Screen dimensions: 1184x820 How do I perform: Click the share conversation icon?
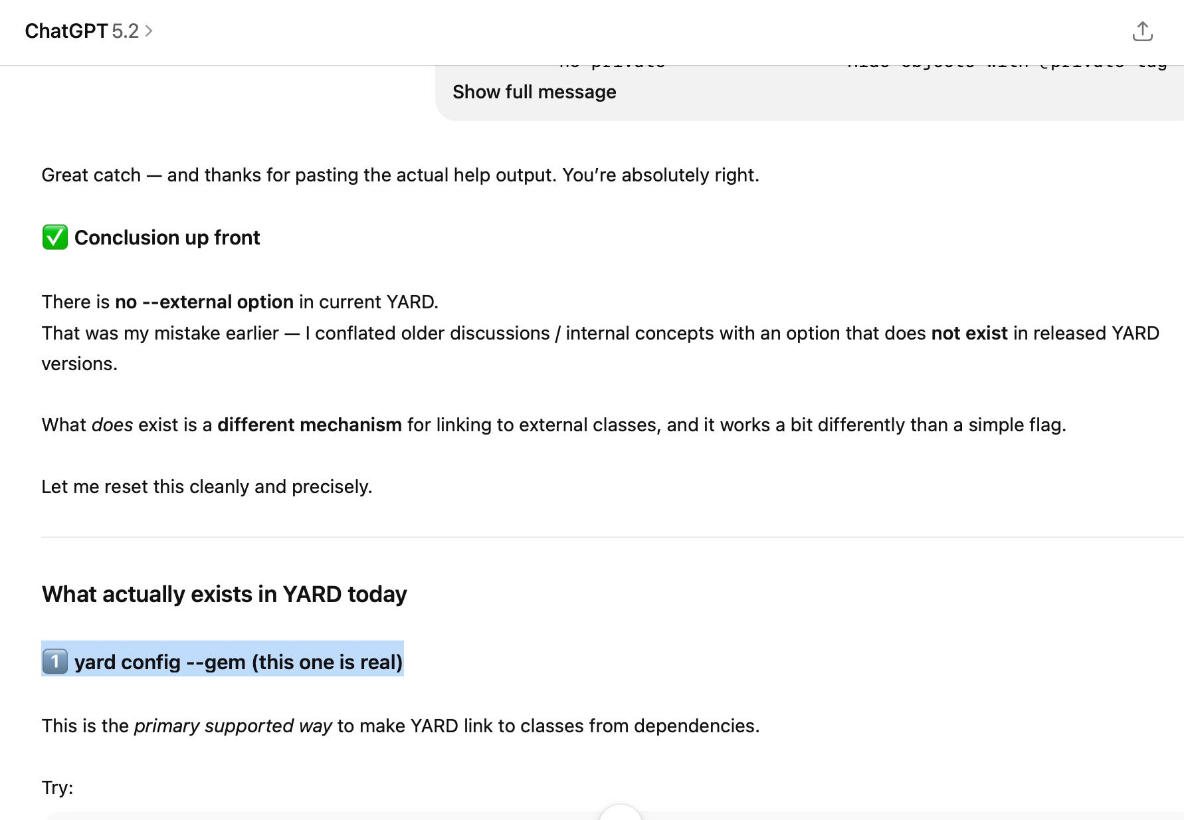1142,31
